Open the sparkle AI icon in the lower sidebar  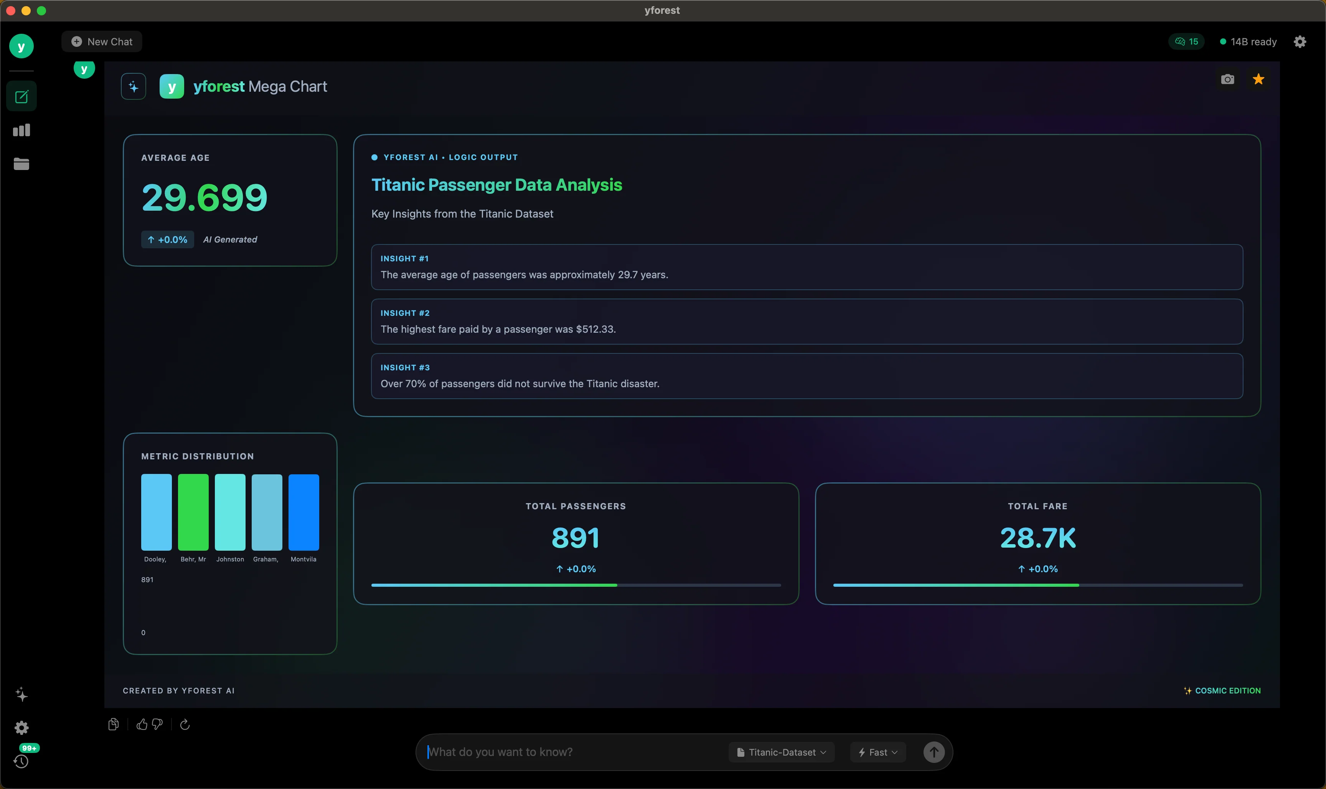click(x=21, y=694)
